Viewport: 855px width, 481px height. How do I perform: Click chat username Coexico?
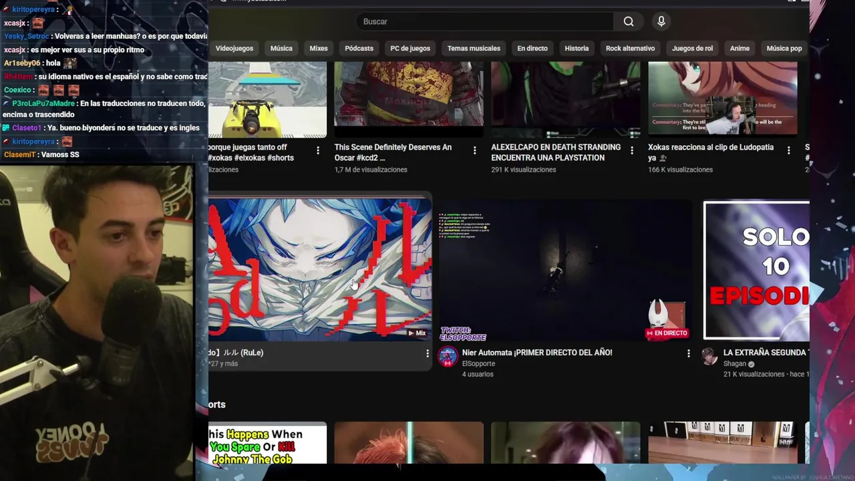[x=18, y=90]
